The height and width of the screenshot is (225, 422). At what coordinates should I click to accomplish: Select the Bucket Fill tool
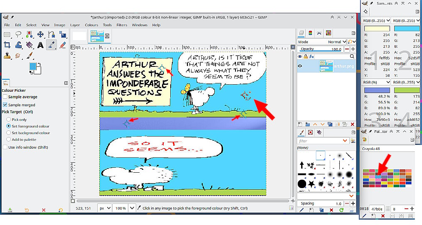click(29, 45)
